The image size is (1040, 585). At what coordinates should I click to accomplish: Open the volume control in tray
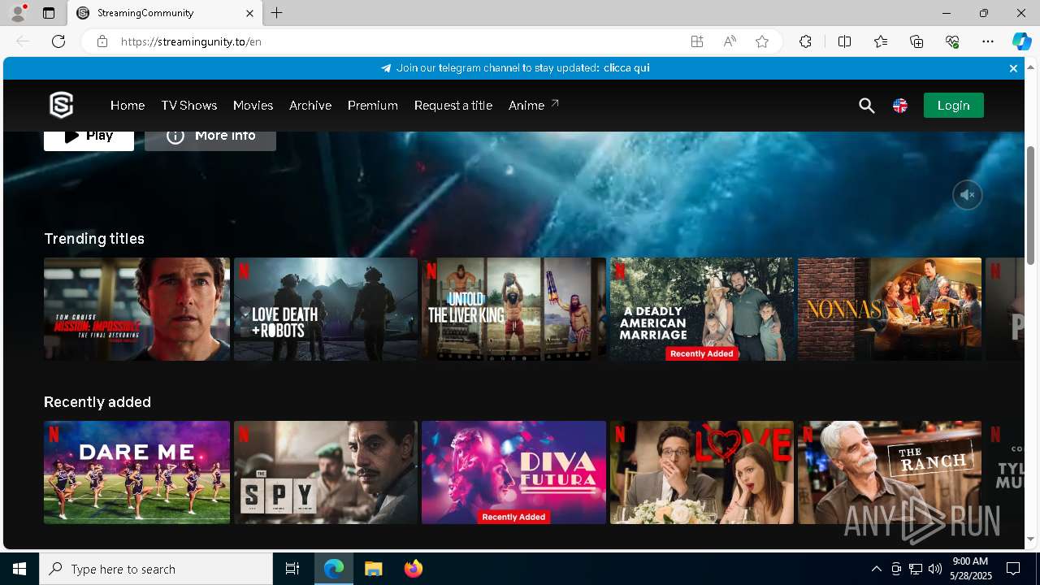tap(934, 569)
